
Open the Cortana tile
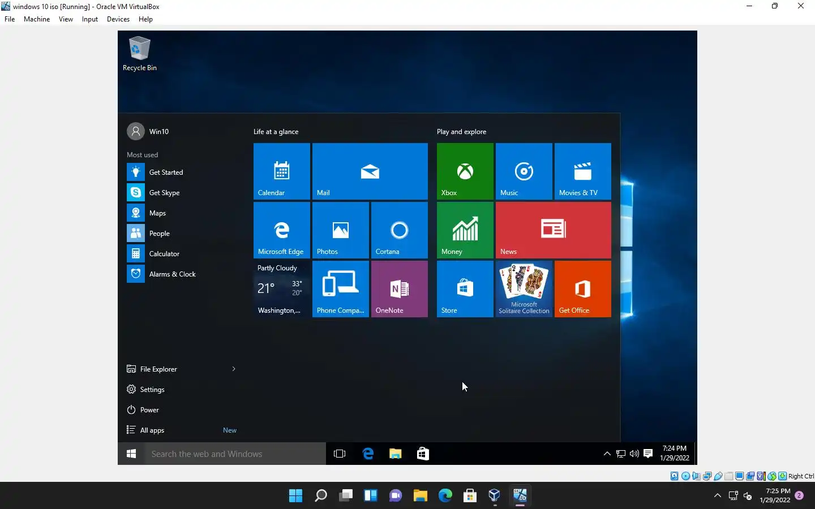[x=400, y=230]
